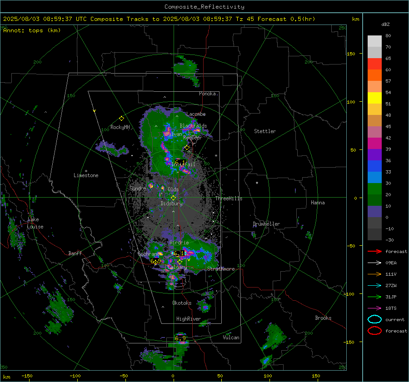Click the Brooks label
The height and width of the screenshot is (382, 409).
point(323,318)
